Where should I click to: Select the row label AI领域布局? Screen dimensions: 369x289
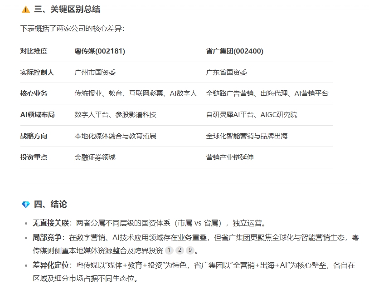pyautogui.click(x=38, y=115)
